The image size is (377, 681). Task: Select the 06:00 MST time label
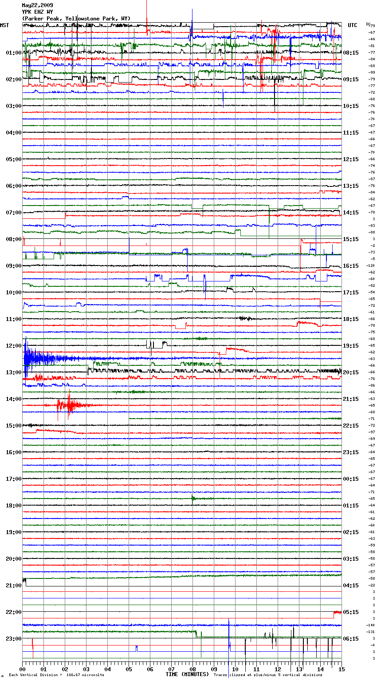pyautogui.click(x=14, y=186)
